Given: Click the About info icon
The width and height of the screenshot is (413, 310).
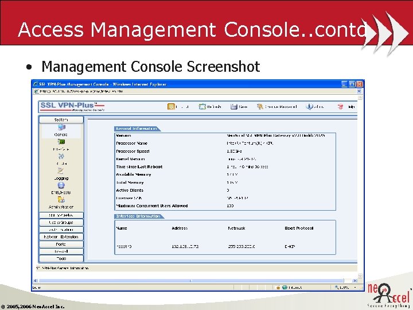Looking at the screenshot, I should point(309,107).
